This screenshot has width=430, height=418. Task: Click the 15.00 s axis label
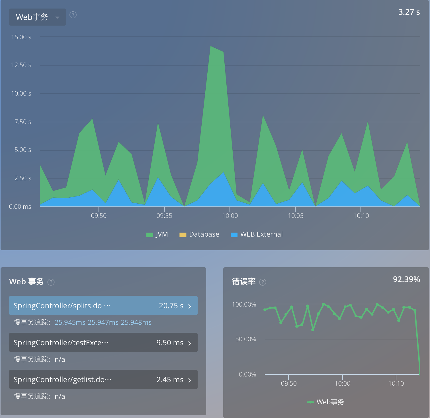[21, 37]
